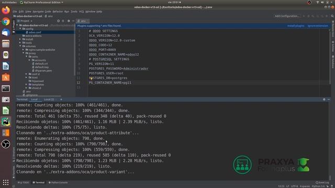Open the VCS menu

click(81, 11)
